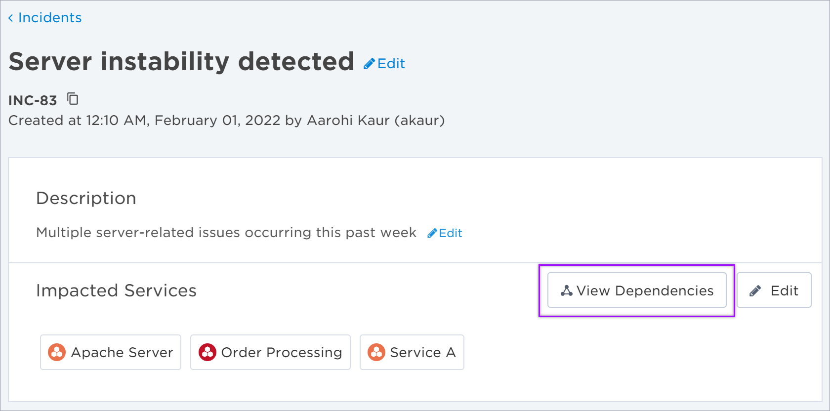Image resolution: width=830 pixels, height=411 pixels.
Task: Click the incident ID INC-83 text
Action: tap(33, 100)
